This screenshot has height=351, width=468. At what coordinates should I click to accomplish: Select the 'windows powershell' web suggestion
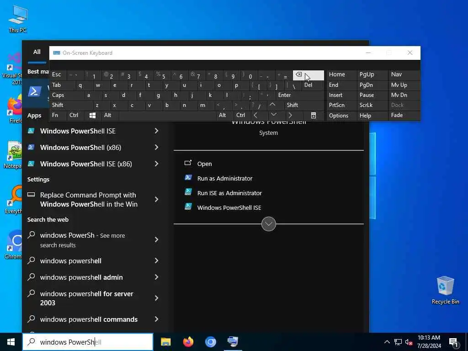[x=71, y=261]
